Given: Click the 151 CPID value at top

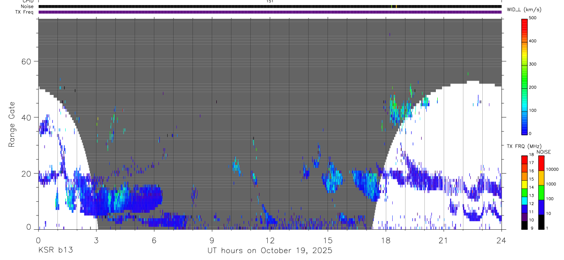Looking at the screenshot, I should (x=270, y=1).
